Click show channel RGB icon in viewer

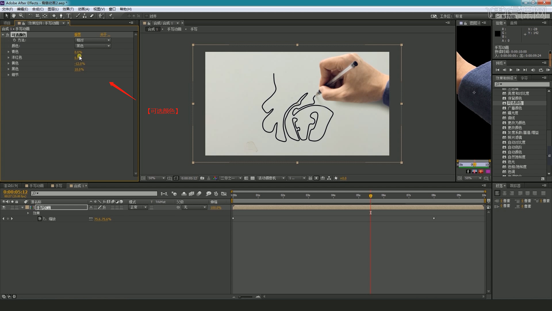(215, 178)
